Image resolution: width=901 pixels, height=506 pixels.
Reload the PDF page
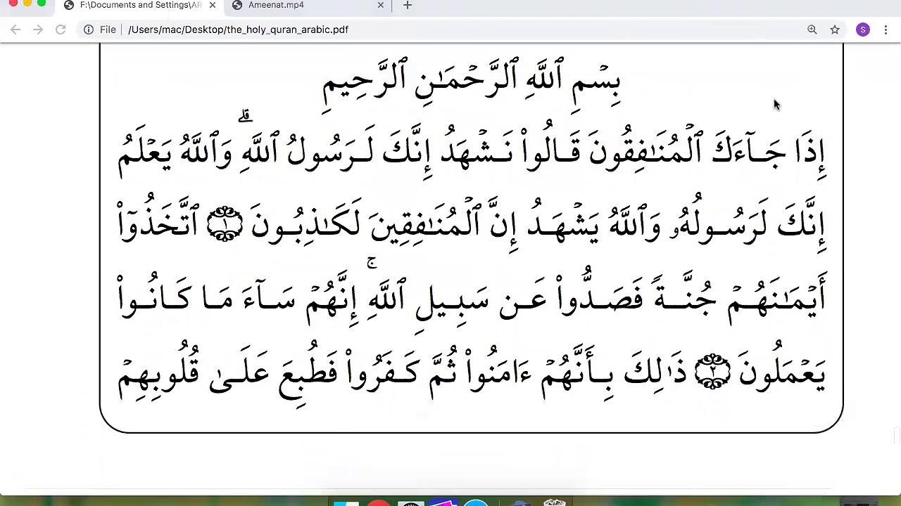point(61,30)
